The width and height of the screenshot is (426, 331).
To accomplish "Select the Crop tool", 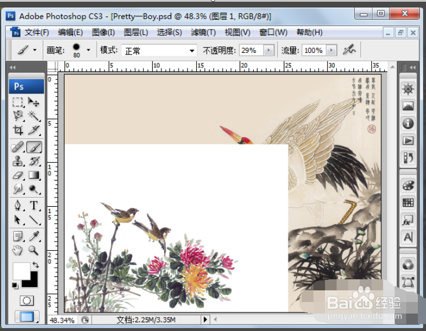I will click(x=18, y=130).
